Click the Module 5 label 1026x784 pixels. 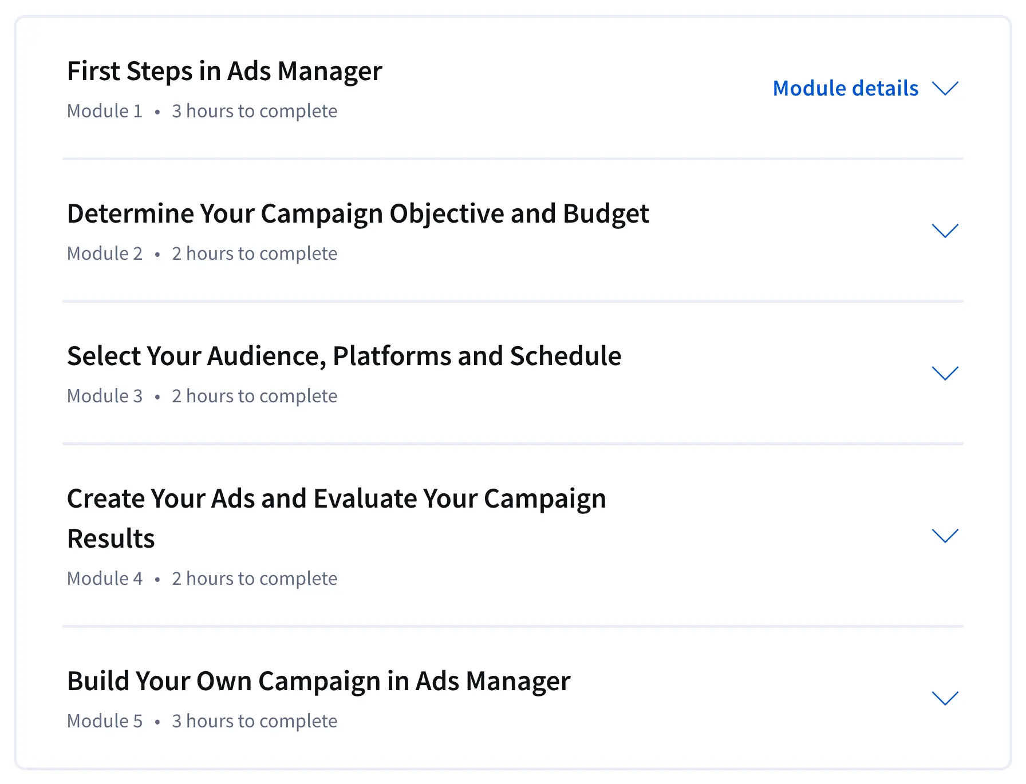[105, 721]
